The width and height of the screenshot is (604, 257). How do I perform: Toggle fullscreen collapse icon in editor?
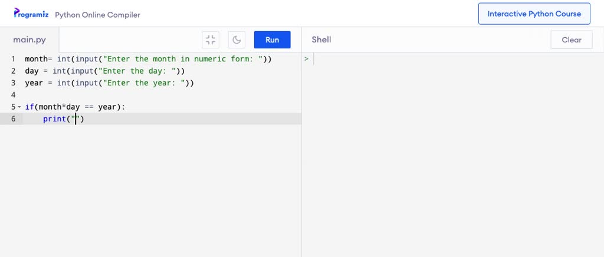(211, 39)
